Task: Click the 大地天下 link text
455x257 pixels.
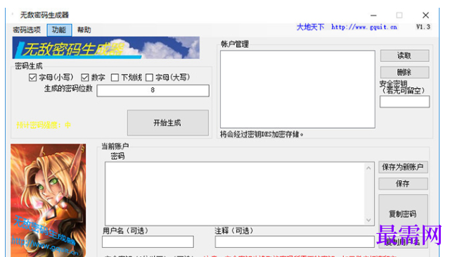Action: pyautogui.click(x=310, y=27)
